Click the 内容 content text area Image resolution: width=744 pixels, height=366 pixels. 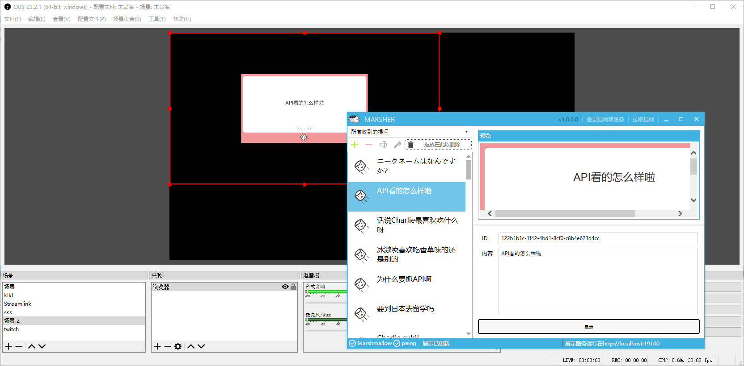coord(598,281)
